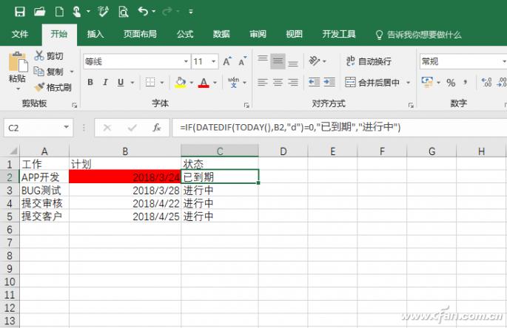Image resolution: width=507 pixels, height=328 pixels.
Task: Click the Bottom Align icon
Action: point(293,63)
